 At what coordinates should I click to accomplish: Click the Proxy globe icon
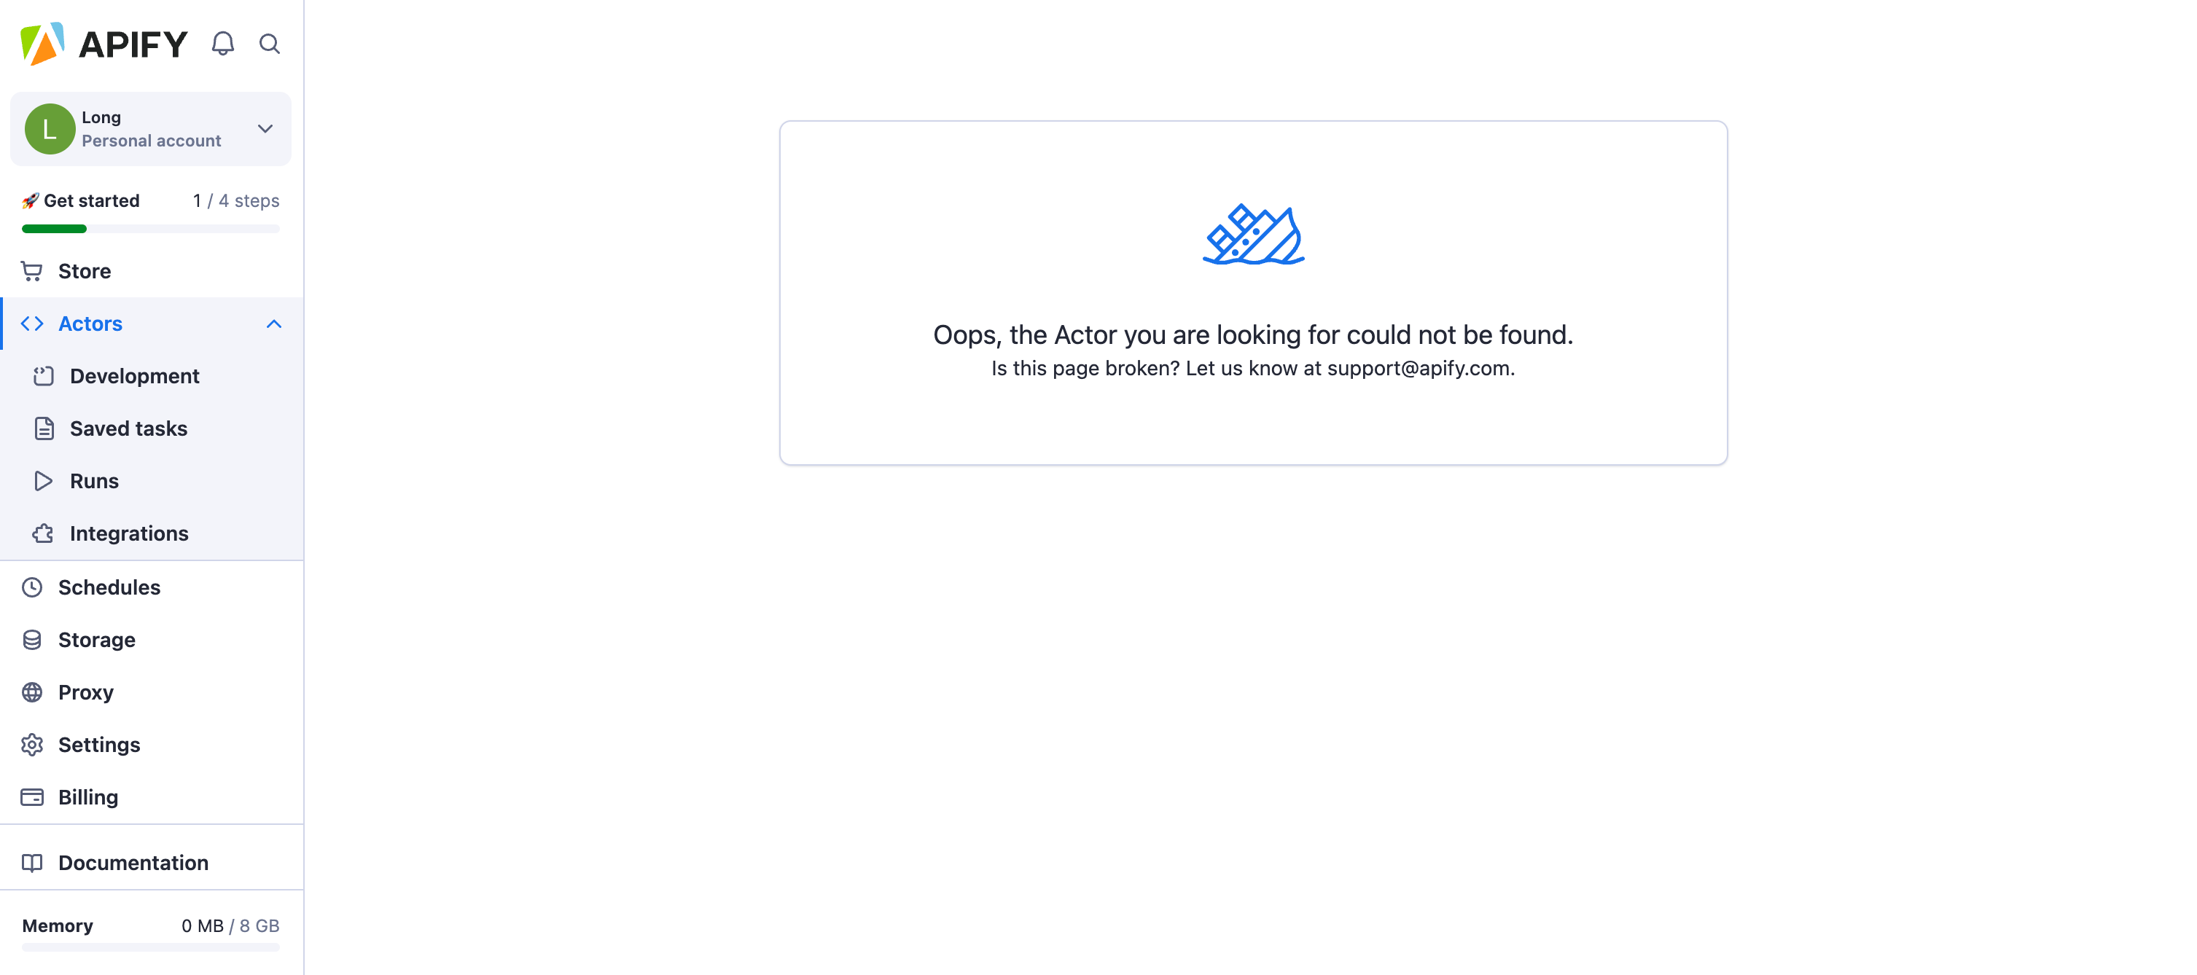click(31, 692)
